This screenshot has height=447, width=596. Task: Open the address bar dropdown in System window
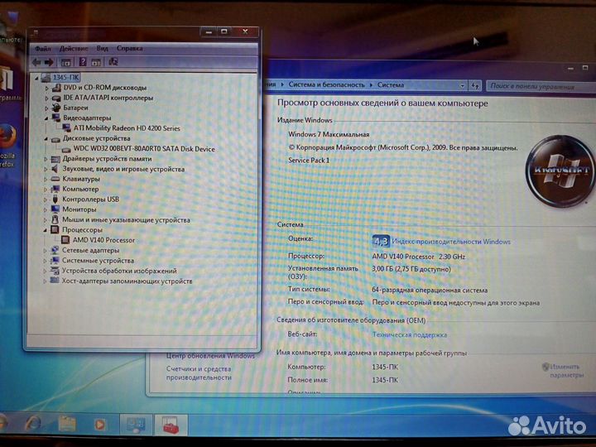click(462, 86)
